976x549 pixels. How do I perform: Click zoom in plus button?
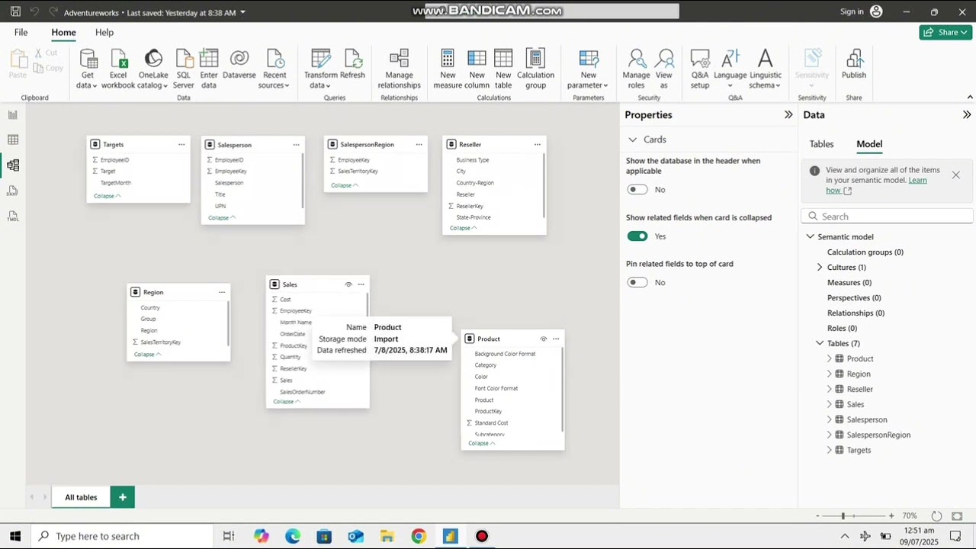[x=891, y=516]
